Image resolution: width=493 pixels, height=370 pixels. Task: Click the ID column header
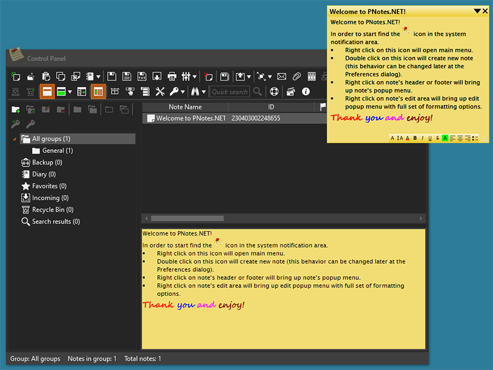click(x=271, y=107)
